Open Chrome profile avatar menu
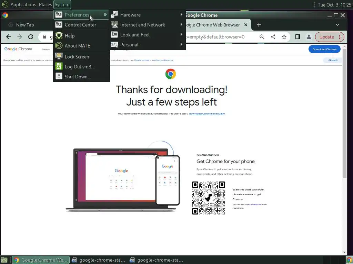 point(309,37)
